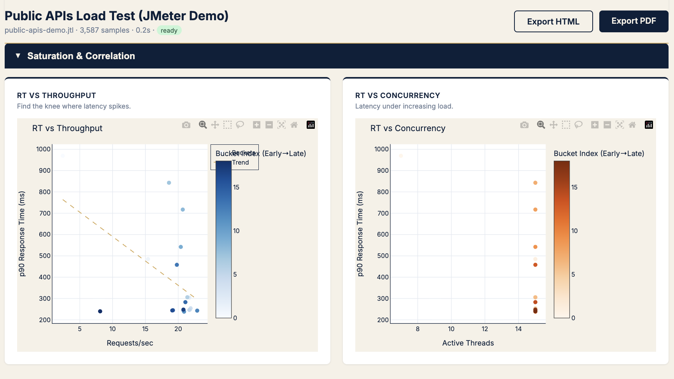Click the 'ready' status badge

(169, 30)
